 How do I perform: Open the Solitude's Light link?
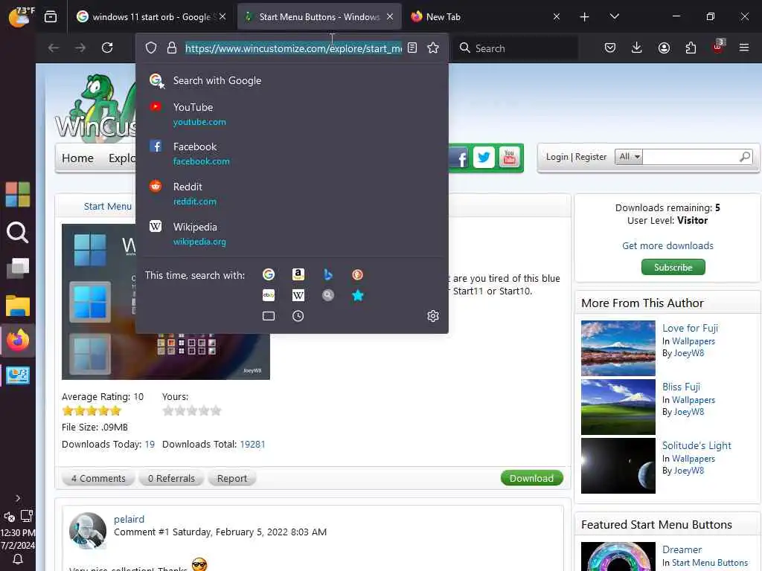(697, 446)
